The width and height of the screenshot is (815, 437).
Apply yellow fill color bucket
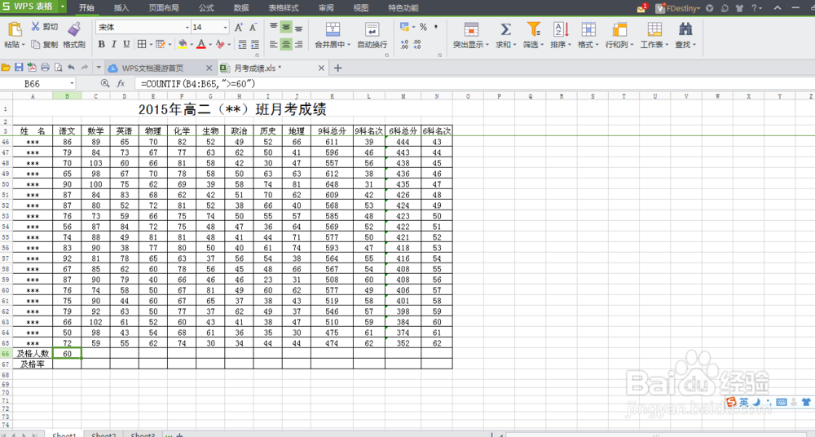pyautogui.click(x=183, y=45)
